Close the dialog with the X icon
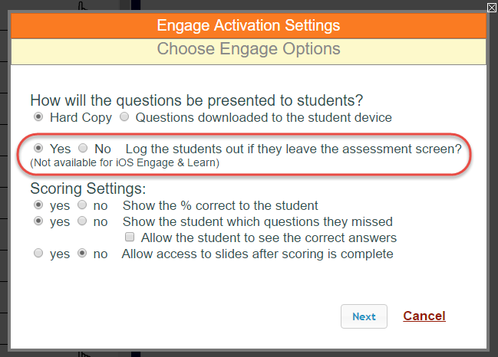 tap(492, 8)
